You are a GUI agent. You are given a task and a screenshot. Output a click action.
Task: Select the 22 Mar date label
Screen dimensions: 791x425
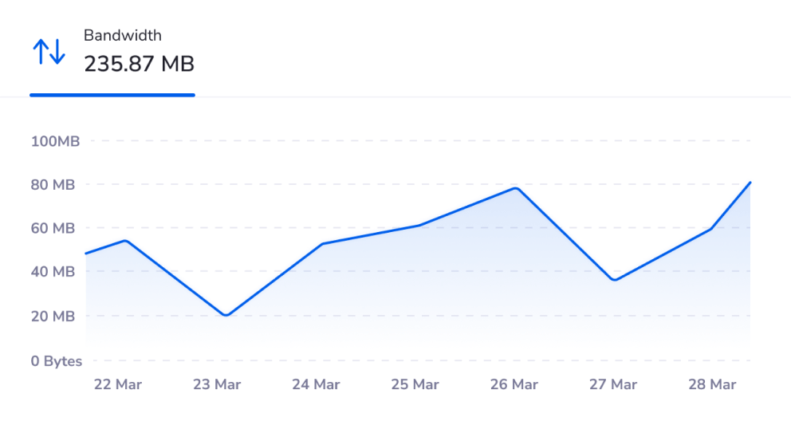coord(118,384)
